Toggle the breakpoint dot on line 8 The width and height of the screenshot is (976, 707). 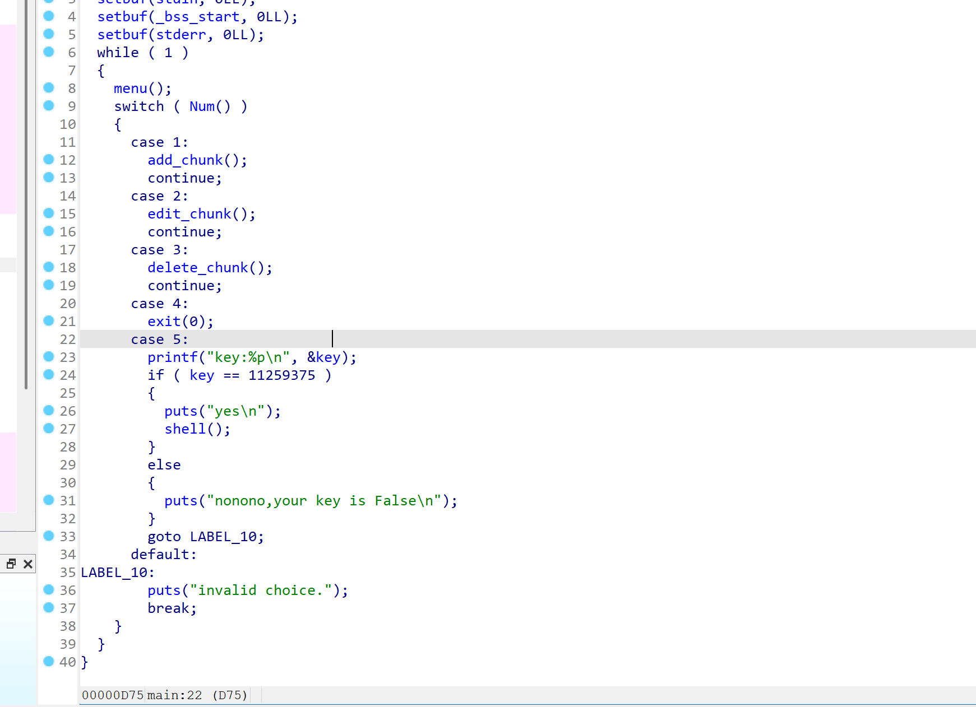coord(49,88)
